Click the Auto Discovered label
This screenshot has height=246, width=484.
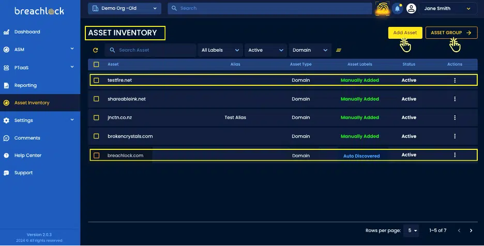(x=361, y=156)
